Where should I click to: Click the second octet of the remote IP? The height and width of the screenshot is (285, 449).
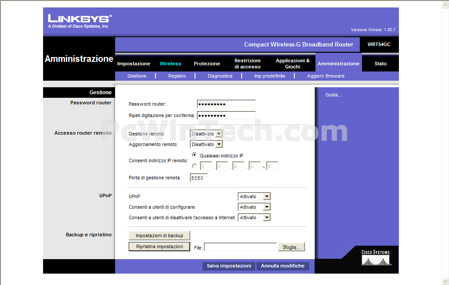click(x=222, y=166)
